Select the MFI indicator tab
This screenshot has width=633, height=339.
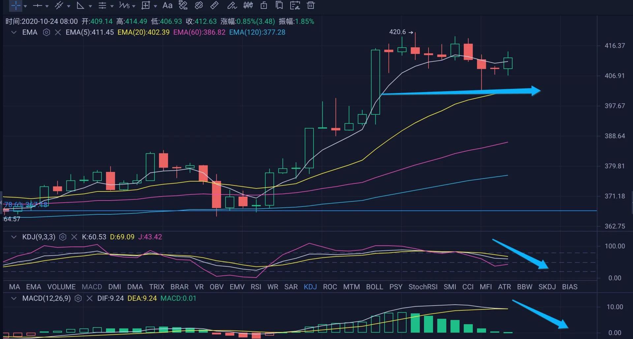486,287
